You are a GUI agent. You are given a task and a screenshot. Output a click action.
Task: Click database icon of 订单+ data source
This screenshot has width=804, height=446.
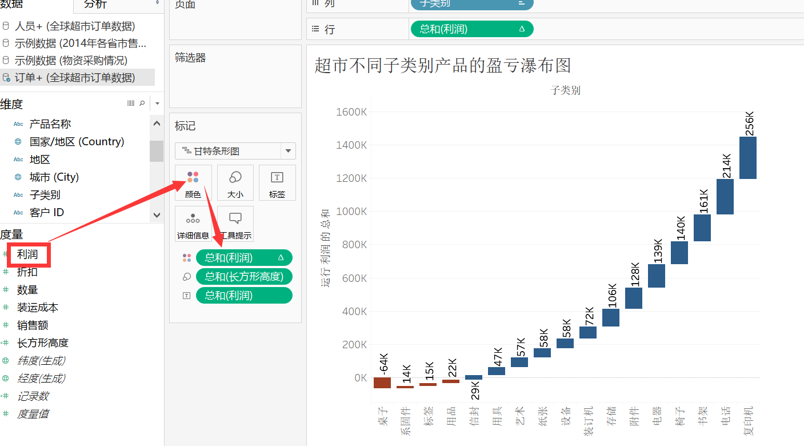click(x=6, y=78)
